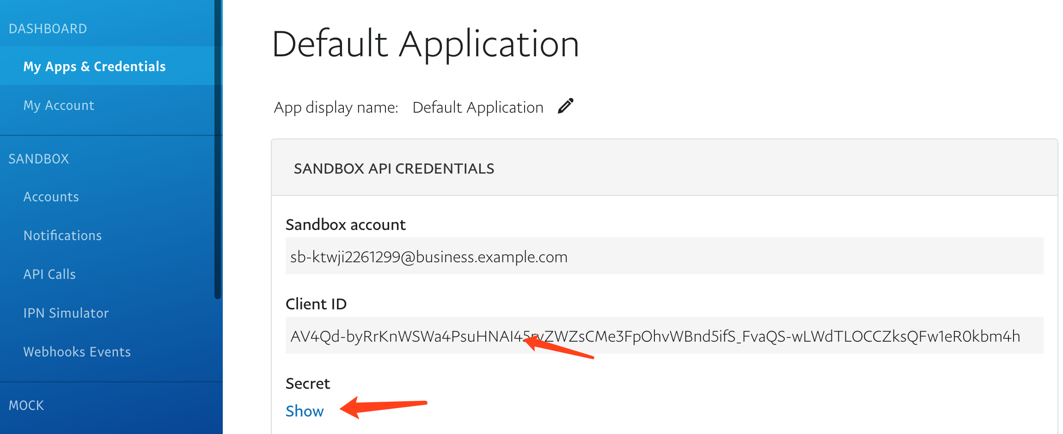Open sandbox Notifications page
Image resolution: width=1063 pixels, height=434 pixels.
point(62,235)
